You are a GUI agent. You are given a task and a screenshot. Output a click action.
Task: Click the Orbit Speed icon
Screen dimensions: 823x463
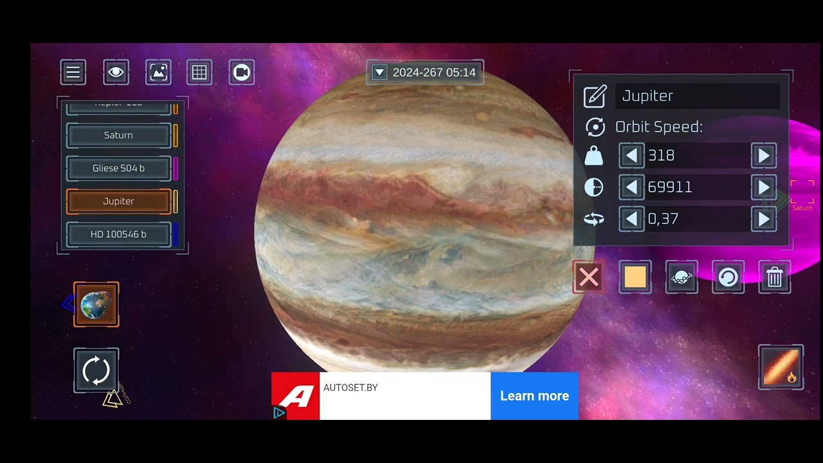pyautogui.click(x=595, y=127)
